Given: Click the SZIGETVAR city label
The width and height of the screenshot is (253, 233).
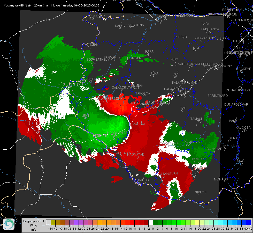Looking at the screenshot, I should pyautogui.click(x=169, y=173).
